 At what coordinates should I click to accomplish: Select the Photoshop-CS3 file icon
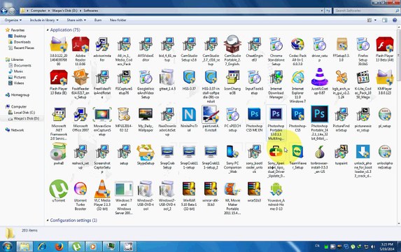[x=297, y=114]
